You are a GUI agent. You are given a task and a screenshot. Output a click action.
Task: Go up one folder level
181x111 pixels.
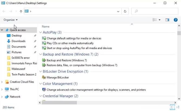(21, 11)
